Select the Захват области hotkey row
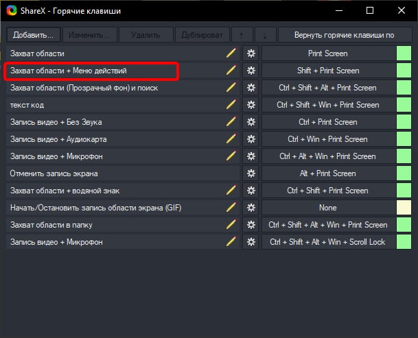The width and height of the screenshot is (418, 338). pos(123,53)
